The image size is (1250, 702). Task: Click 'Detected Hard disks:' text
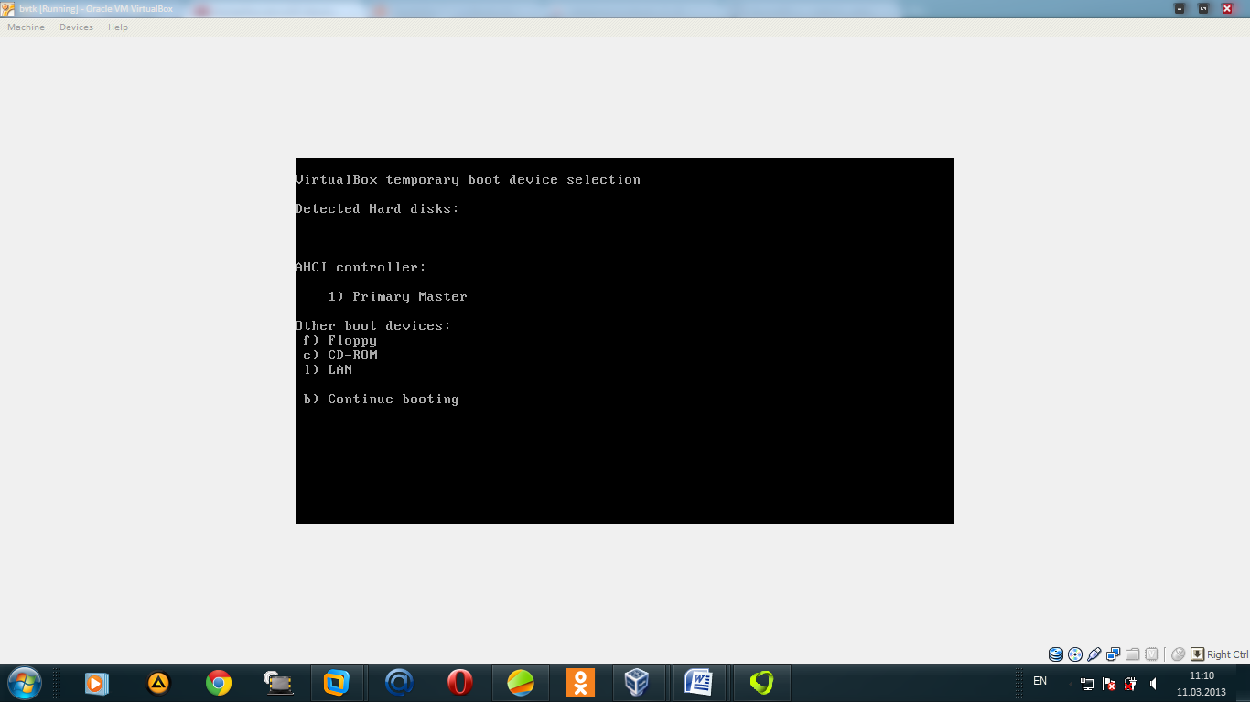[x=377, y=208]
